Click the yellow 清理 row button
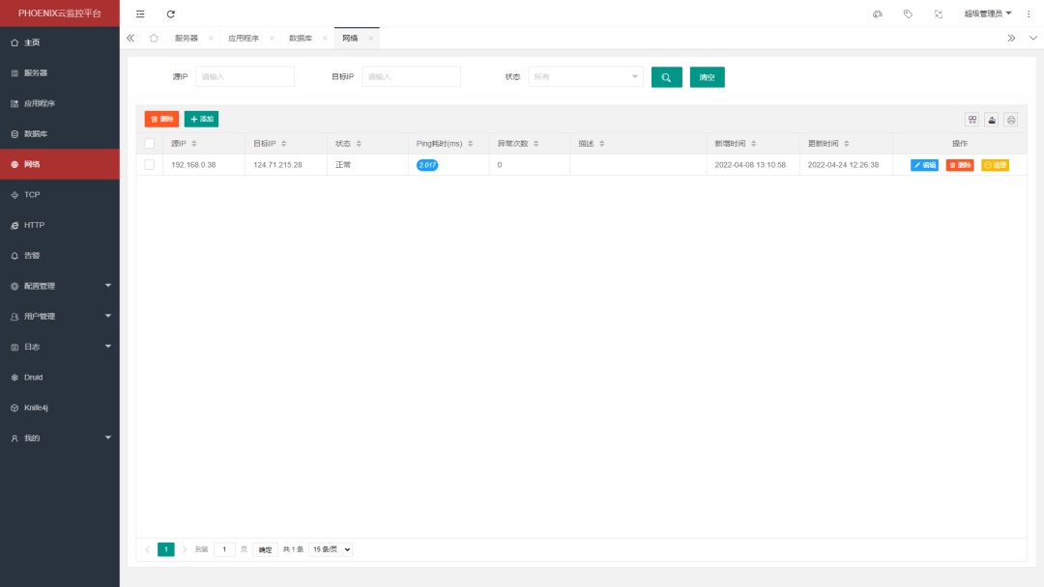This screenshot has height=587, width=1044. point(996,165)
